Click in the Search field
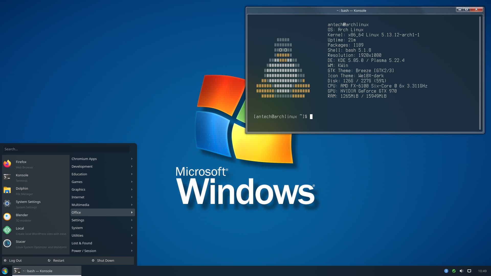This screenshot has height=276, width=491. [x=66, y=149]
